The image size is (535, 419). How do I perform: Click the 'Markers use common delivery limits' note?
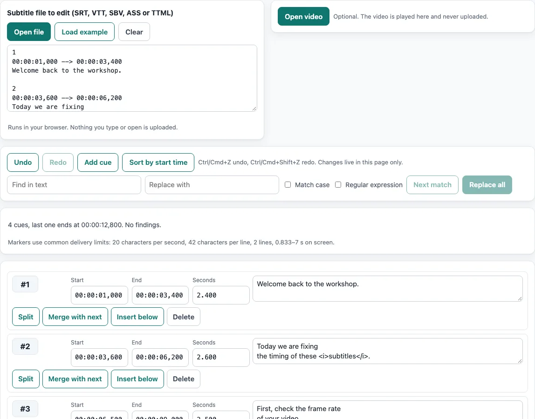coord(171,243)
